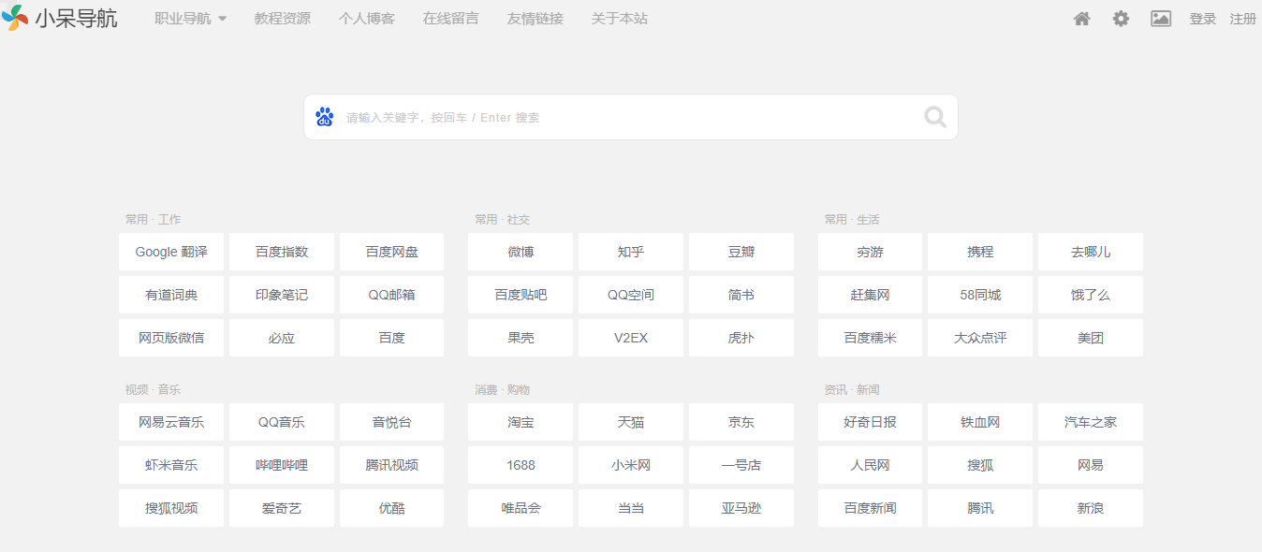Open the 关于本站 menu item
This screenshot has height=552, width=1262.
click(x=620, y=19)
